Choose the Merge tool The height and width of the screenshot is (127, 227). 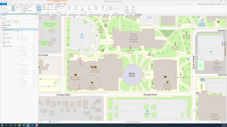click(96, 8)
